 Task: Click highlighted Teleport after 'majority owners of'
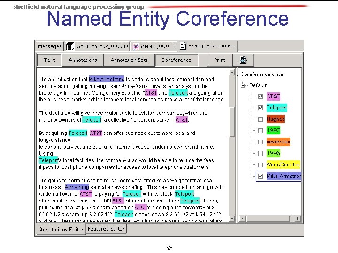pyautogui.click(x=92, y=119)
